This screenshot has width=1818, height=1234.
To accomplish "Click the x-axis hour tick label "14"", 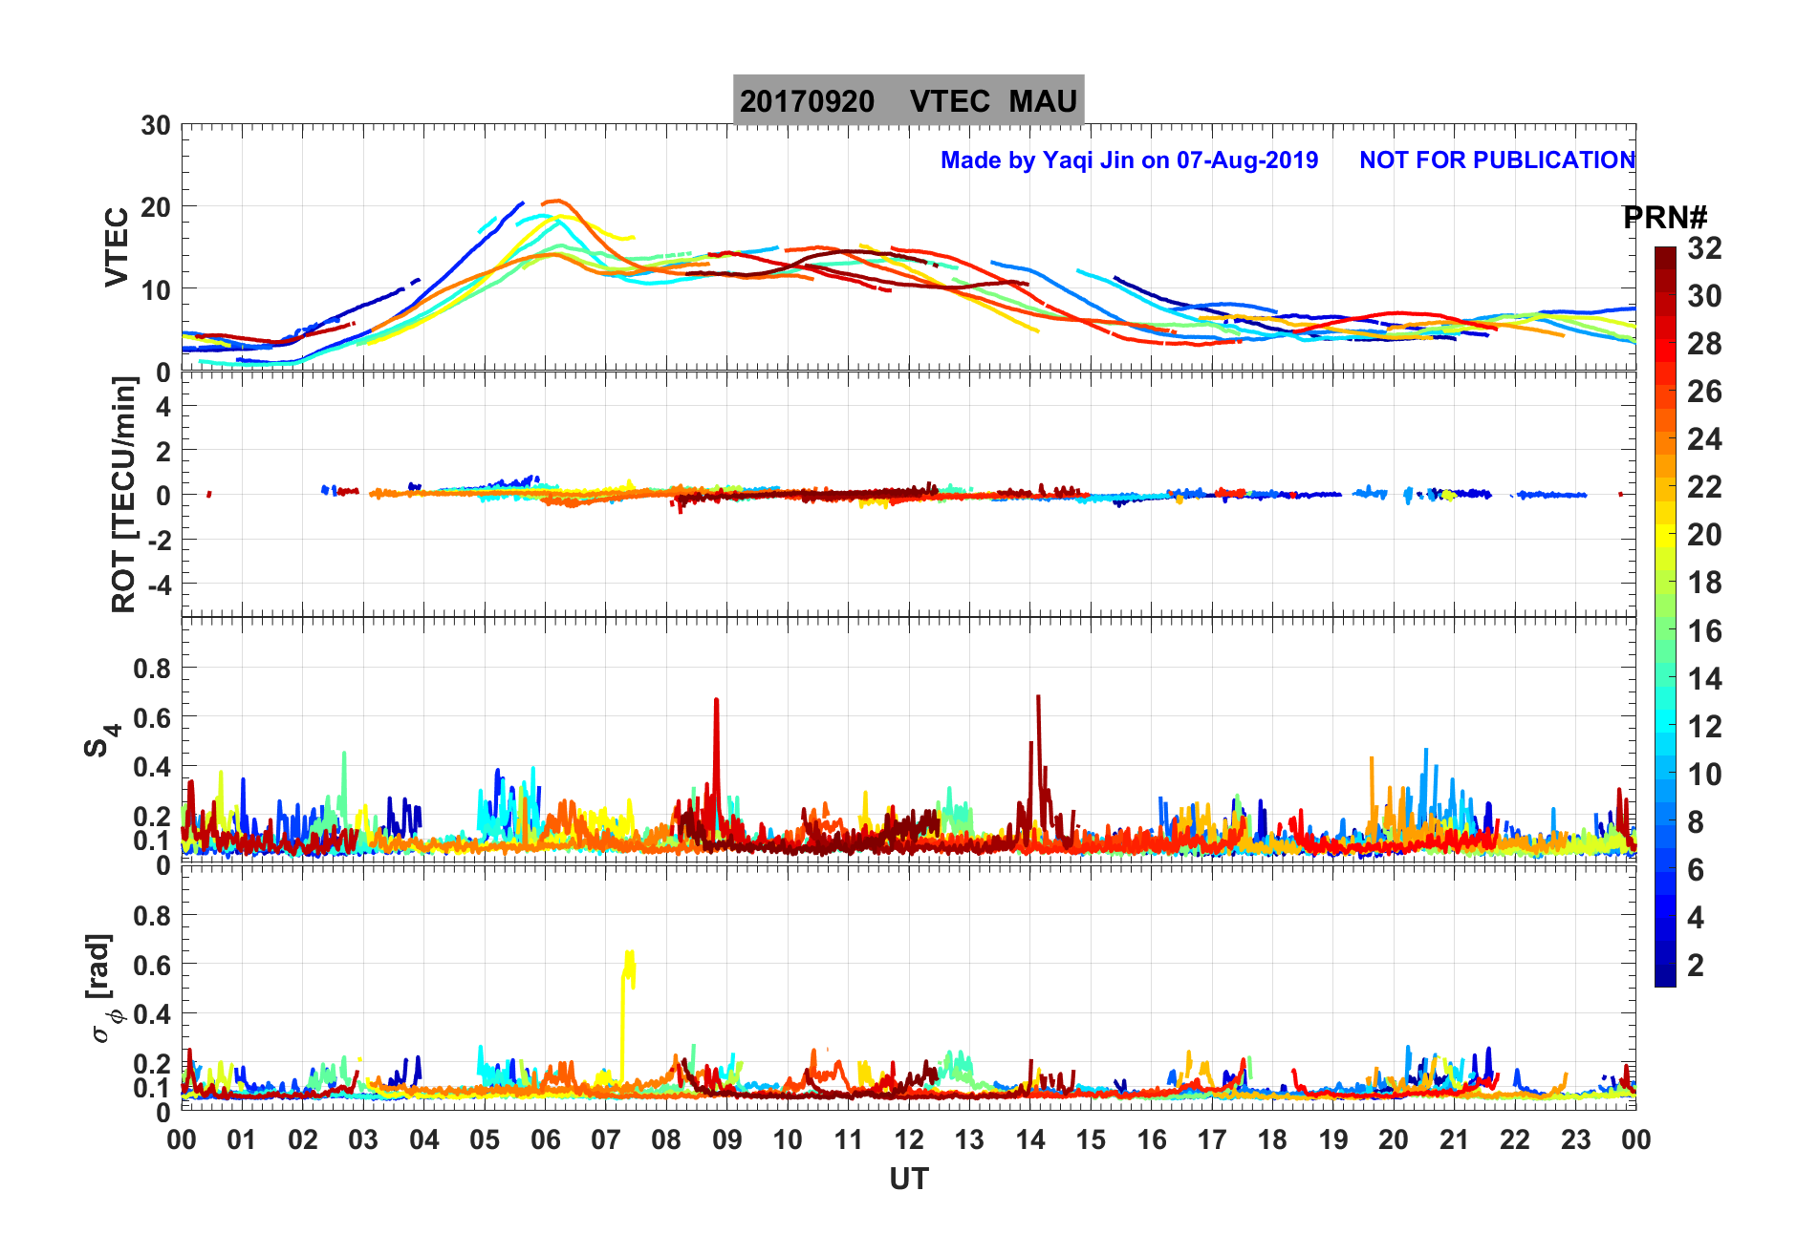I will (1030, 1139).
